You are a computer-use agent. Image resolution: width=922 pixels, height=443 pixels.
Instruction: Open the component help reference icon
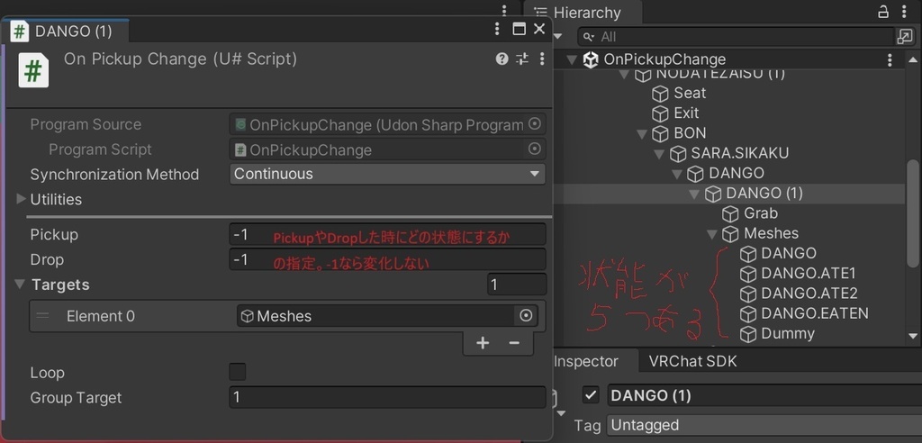(x=502, y=59)
